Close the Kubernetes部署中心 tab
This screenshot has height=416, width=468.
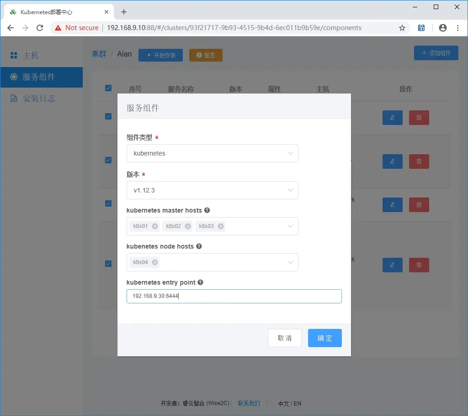(106, 12)
